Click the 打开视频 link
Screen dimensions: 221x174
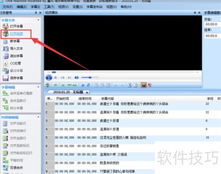[16, 34]
